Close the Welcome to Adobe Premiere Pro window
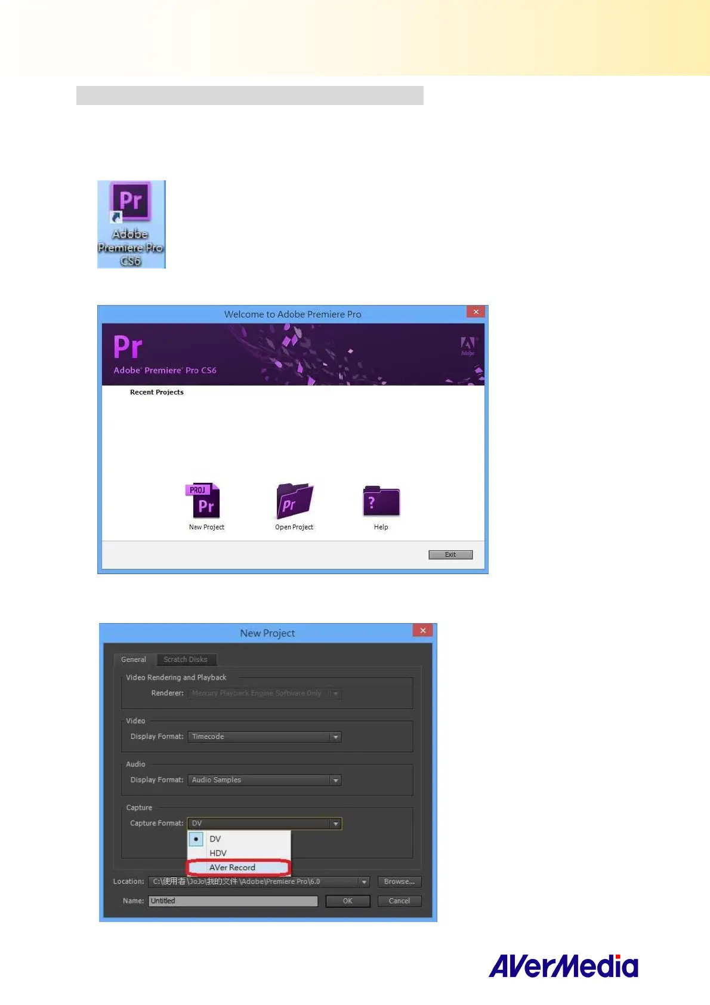Image resolution: width=710 pixels, height=1005 pixels. (x=476, y=312)
